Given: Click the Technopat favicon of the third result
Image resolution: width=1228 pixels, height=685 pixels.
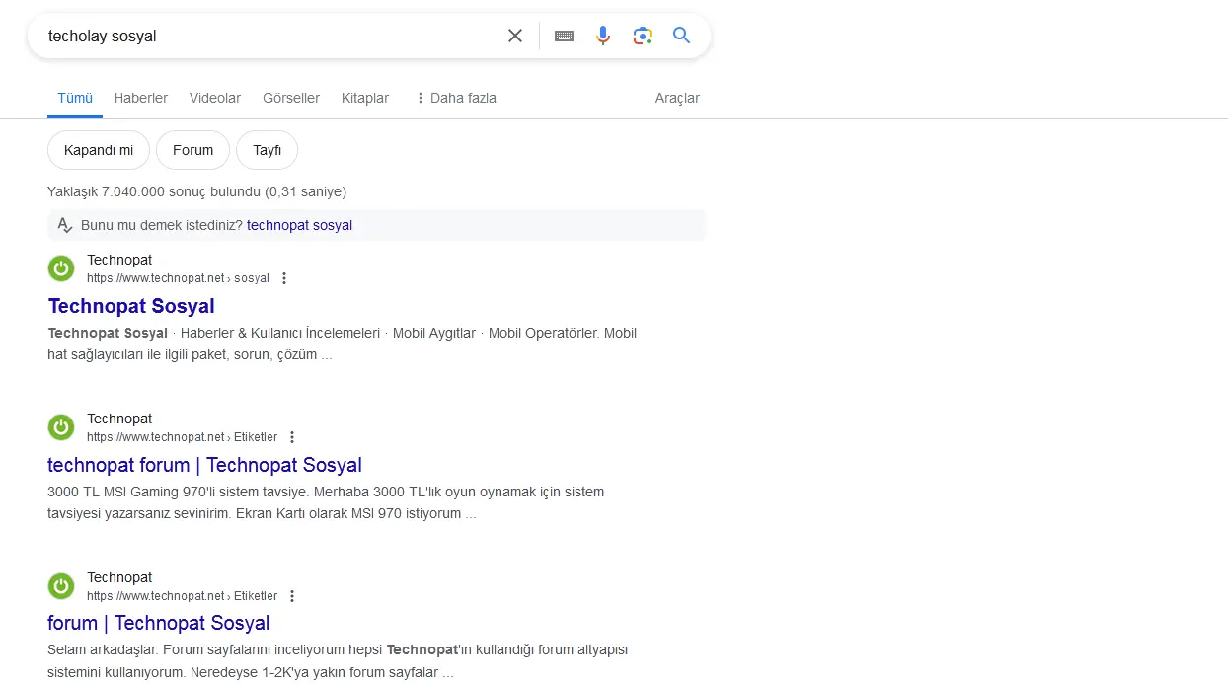Looking at the screenshot, I should [61, 586].
